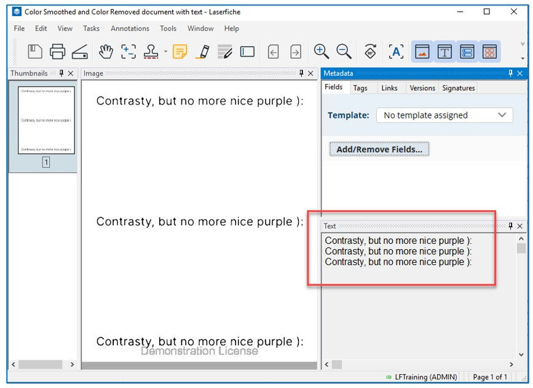Select the Pan tool
Viewport: 533px width, 388px height.
106,52
